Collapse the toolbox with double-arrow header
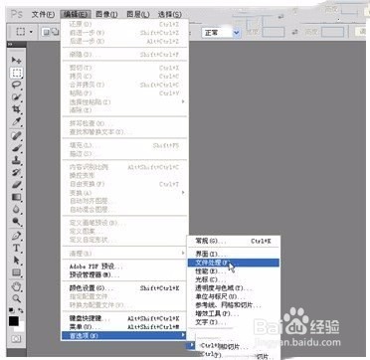Screen dimensions: 370x360 [10, 44]
